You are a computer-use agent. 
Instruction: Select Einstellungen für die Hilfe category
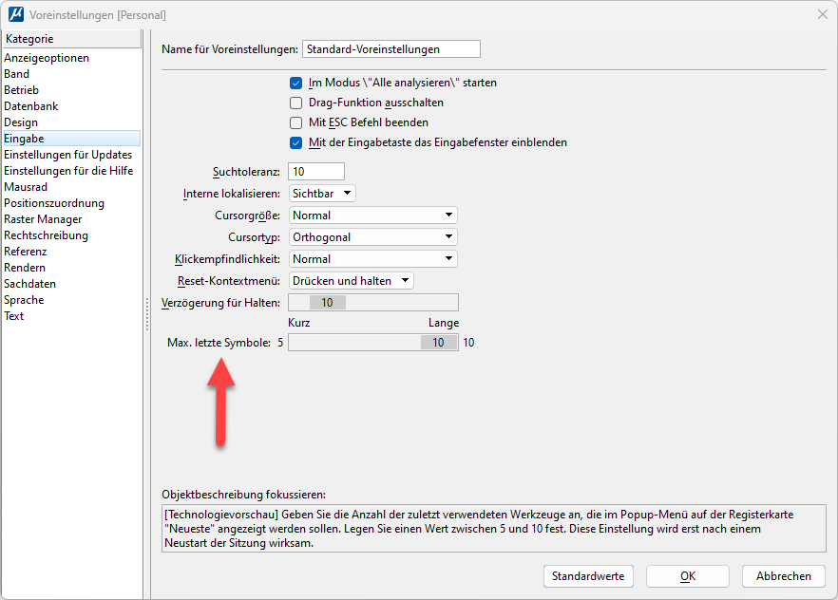pos(71,171)
